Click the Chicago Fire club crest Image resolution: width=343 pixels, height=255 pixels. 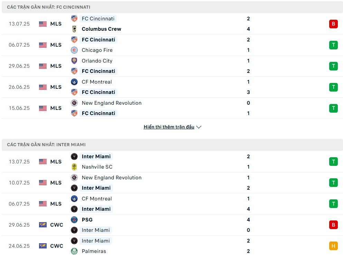click(74, 50)
